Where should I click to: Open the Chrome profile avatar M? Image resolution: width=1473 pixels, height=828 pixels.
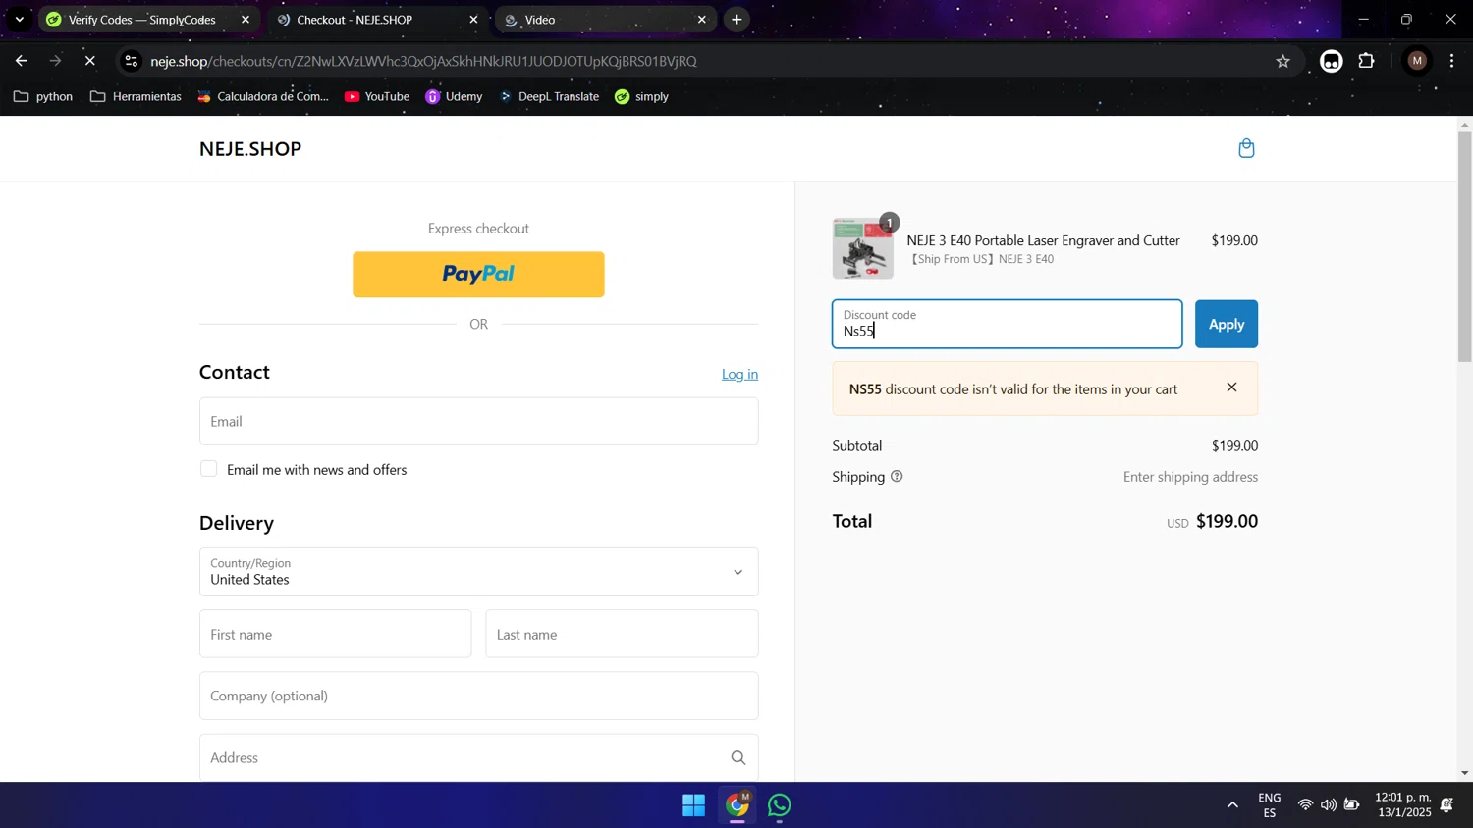click(x=1416, y=61)
